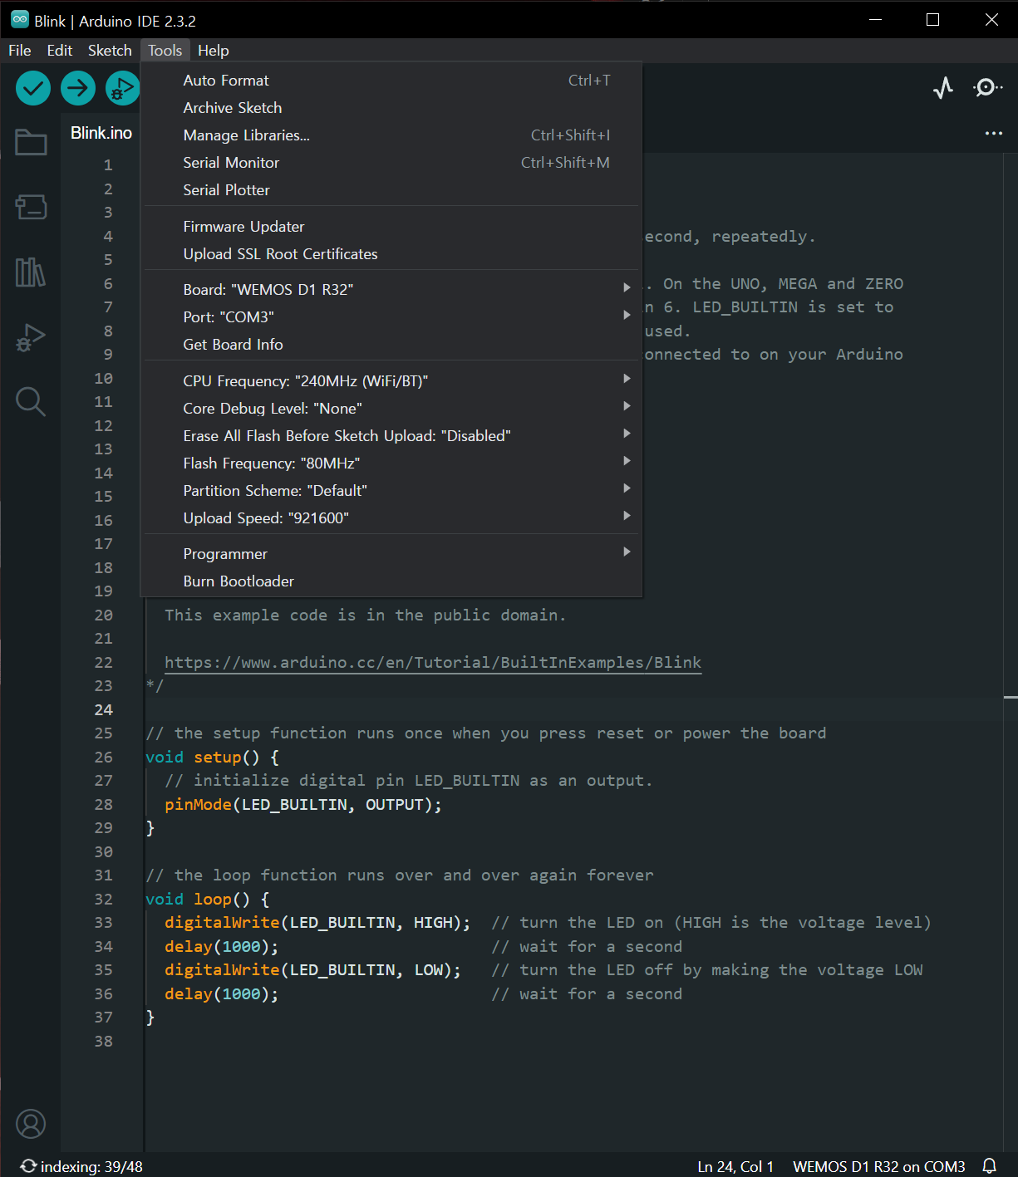Click "This example code is in the public domain."
The height and width of the screenshot is (1177, 1018).
click(366, 615)
